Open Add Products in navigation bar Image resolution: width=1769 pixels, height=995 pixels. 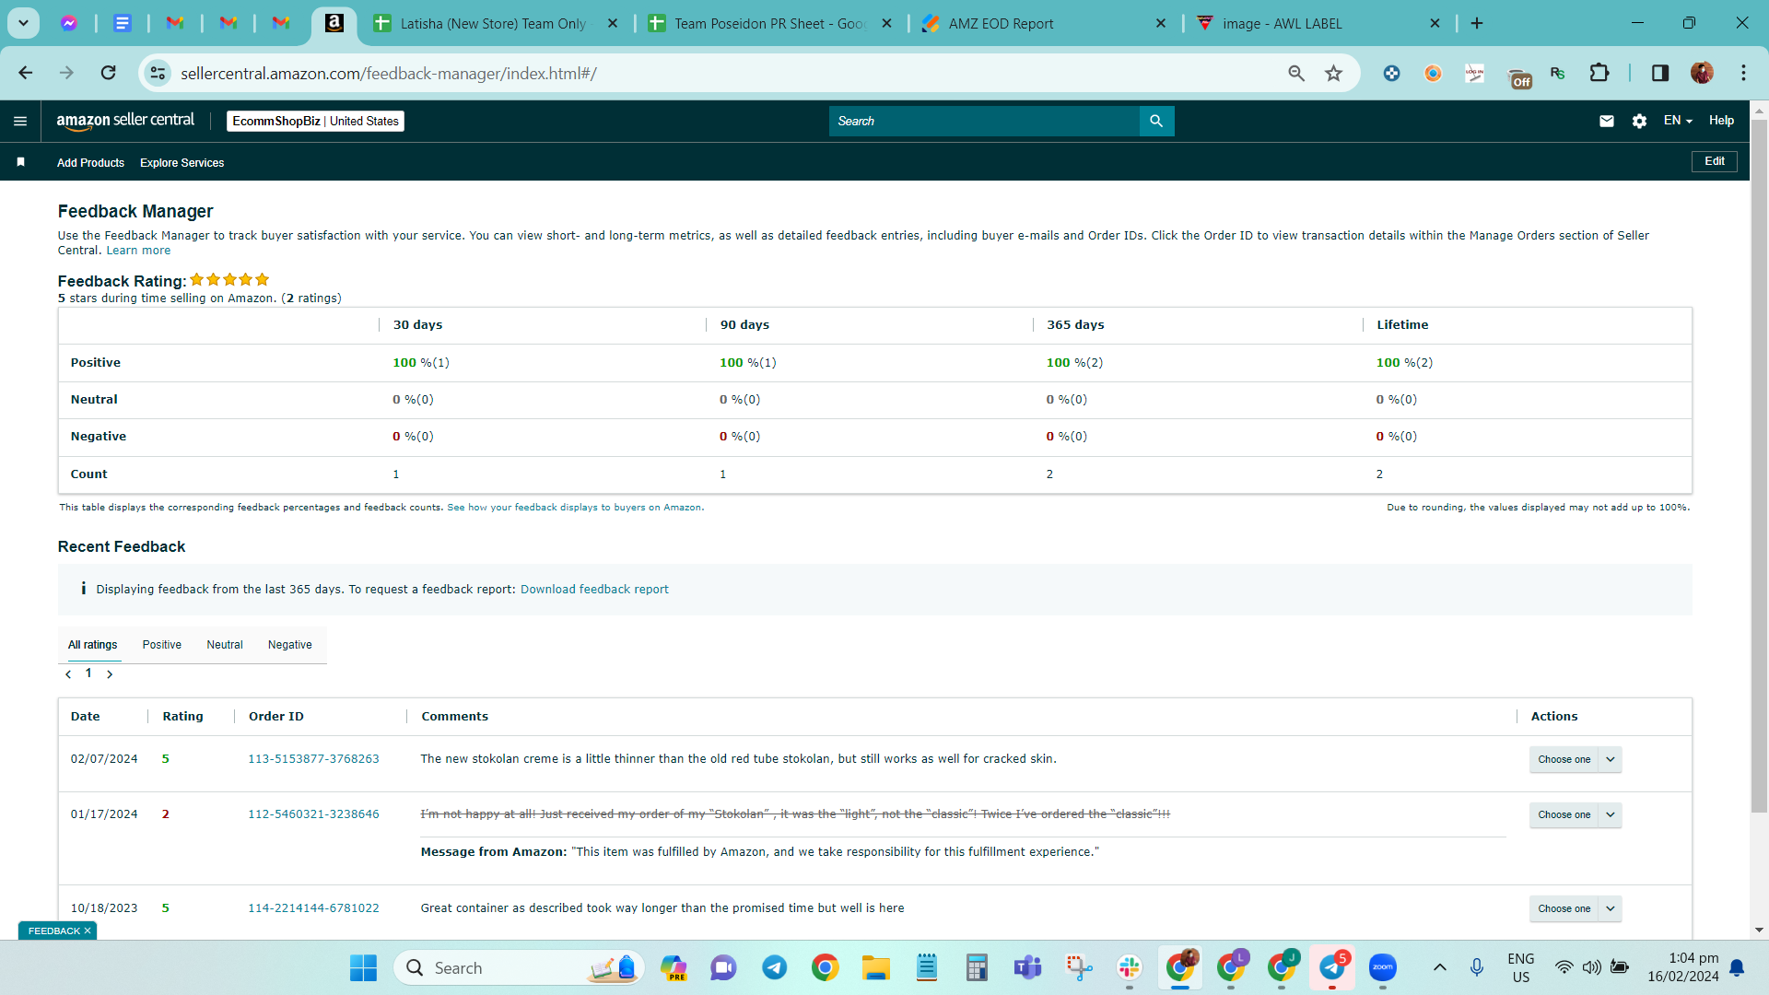point(90,163)
